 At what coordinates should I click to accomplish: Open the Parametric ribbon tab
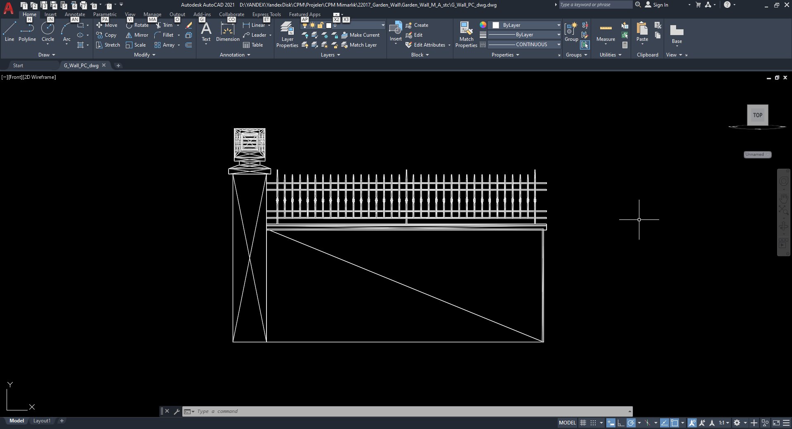(105, 14)
